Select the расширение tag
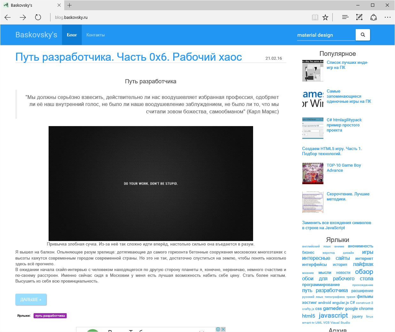This screenshot has height=332, width=395. [x=362, y=290]
